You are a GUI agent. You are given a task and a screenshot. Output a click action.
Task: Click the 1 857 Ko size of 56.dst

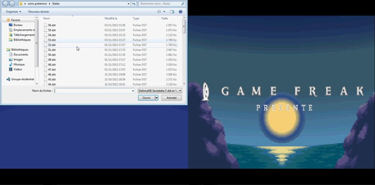[x=171, y=25]
